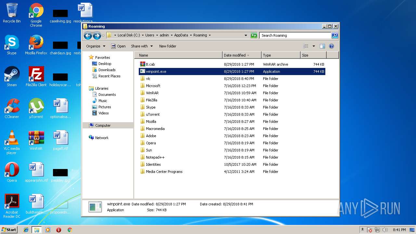The height and width of the screenshot is (234, 416).
Task: Open the view options dropdown arrow
Action: coord(314,46)
